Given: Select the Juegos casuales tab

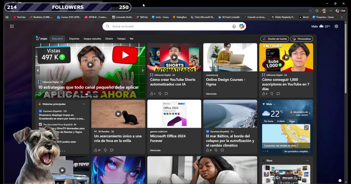Looking at the screenshot, I should pyautogui.click(x=92, y=39).
